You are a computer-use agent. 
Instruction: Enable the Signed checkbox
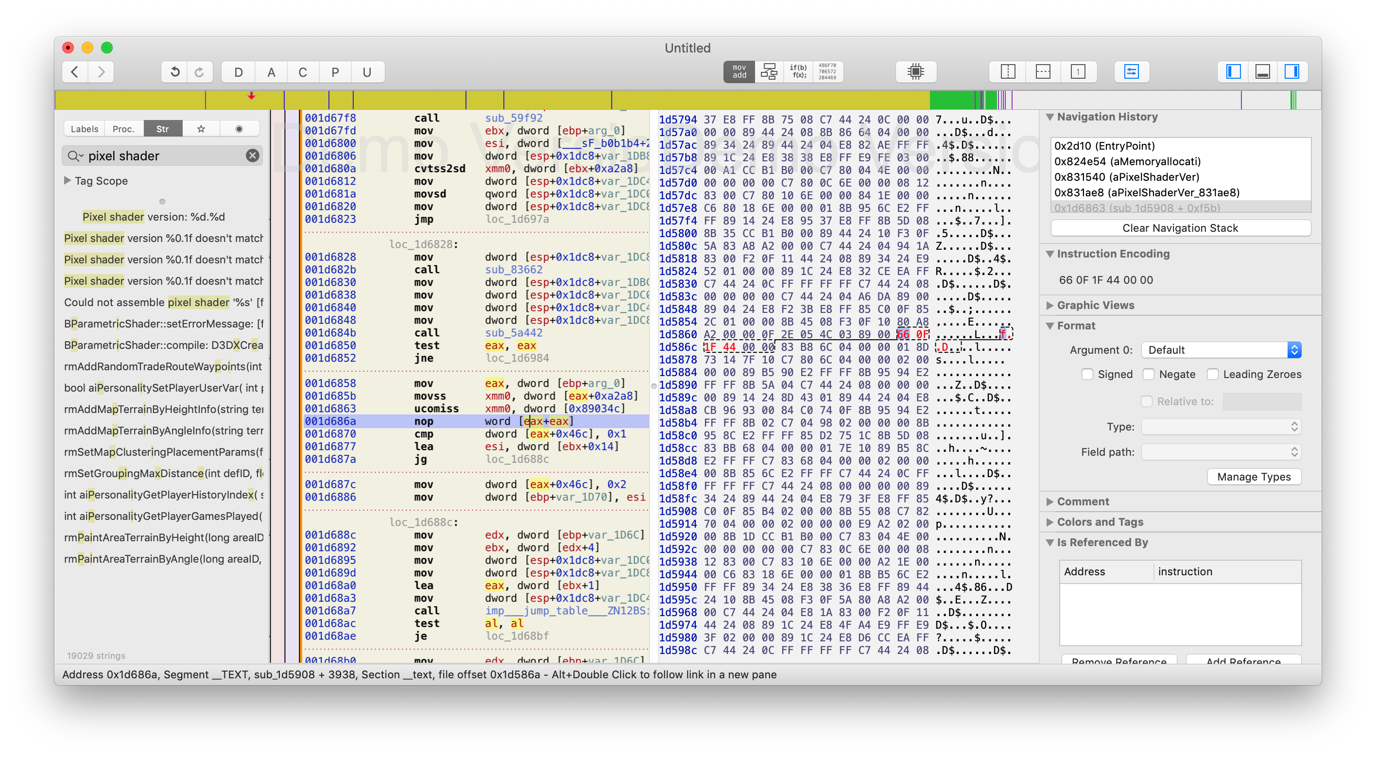tap(1087, 374)
